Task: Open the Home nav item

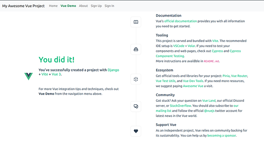Action: point(53,6)
